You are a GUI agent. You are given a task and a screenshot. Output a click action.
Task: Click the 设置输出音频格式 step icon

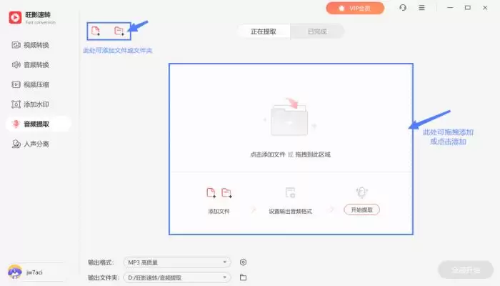pos(290,192)
